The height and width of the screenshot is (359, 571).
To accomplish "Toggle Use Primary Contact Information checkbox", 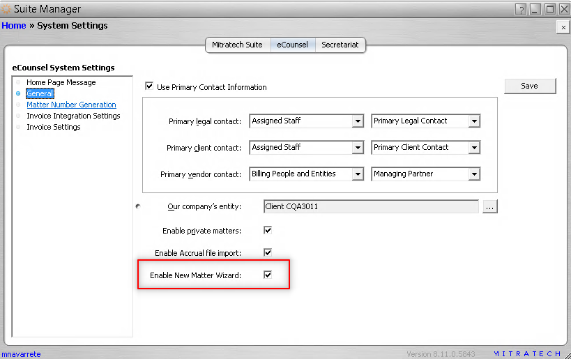I will [149, 86].
